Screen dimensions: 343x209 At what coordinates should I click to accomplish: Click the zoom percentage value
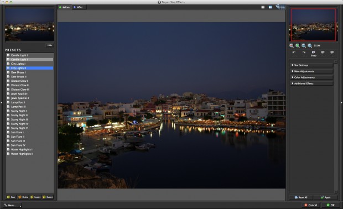point(317,46)
